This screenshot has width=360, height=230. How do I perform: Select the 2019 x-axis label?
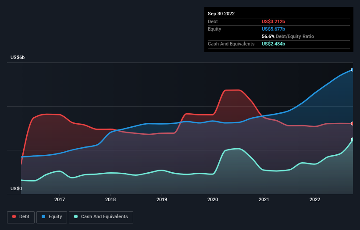pos(162,199)
